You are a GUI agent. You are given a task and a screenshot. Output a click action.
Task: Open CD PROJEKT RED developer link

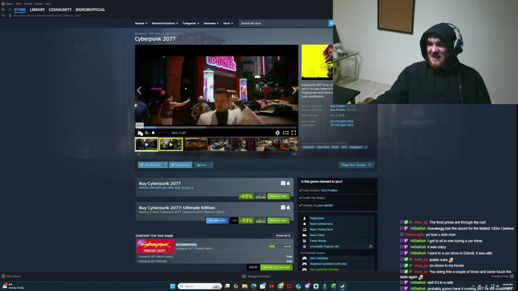342,121
